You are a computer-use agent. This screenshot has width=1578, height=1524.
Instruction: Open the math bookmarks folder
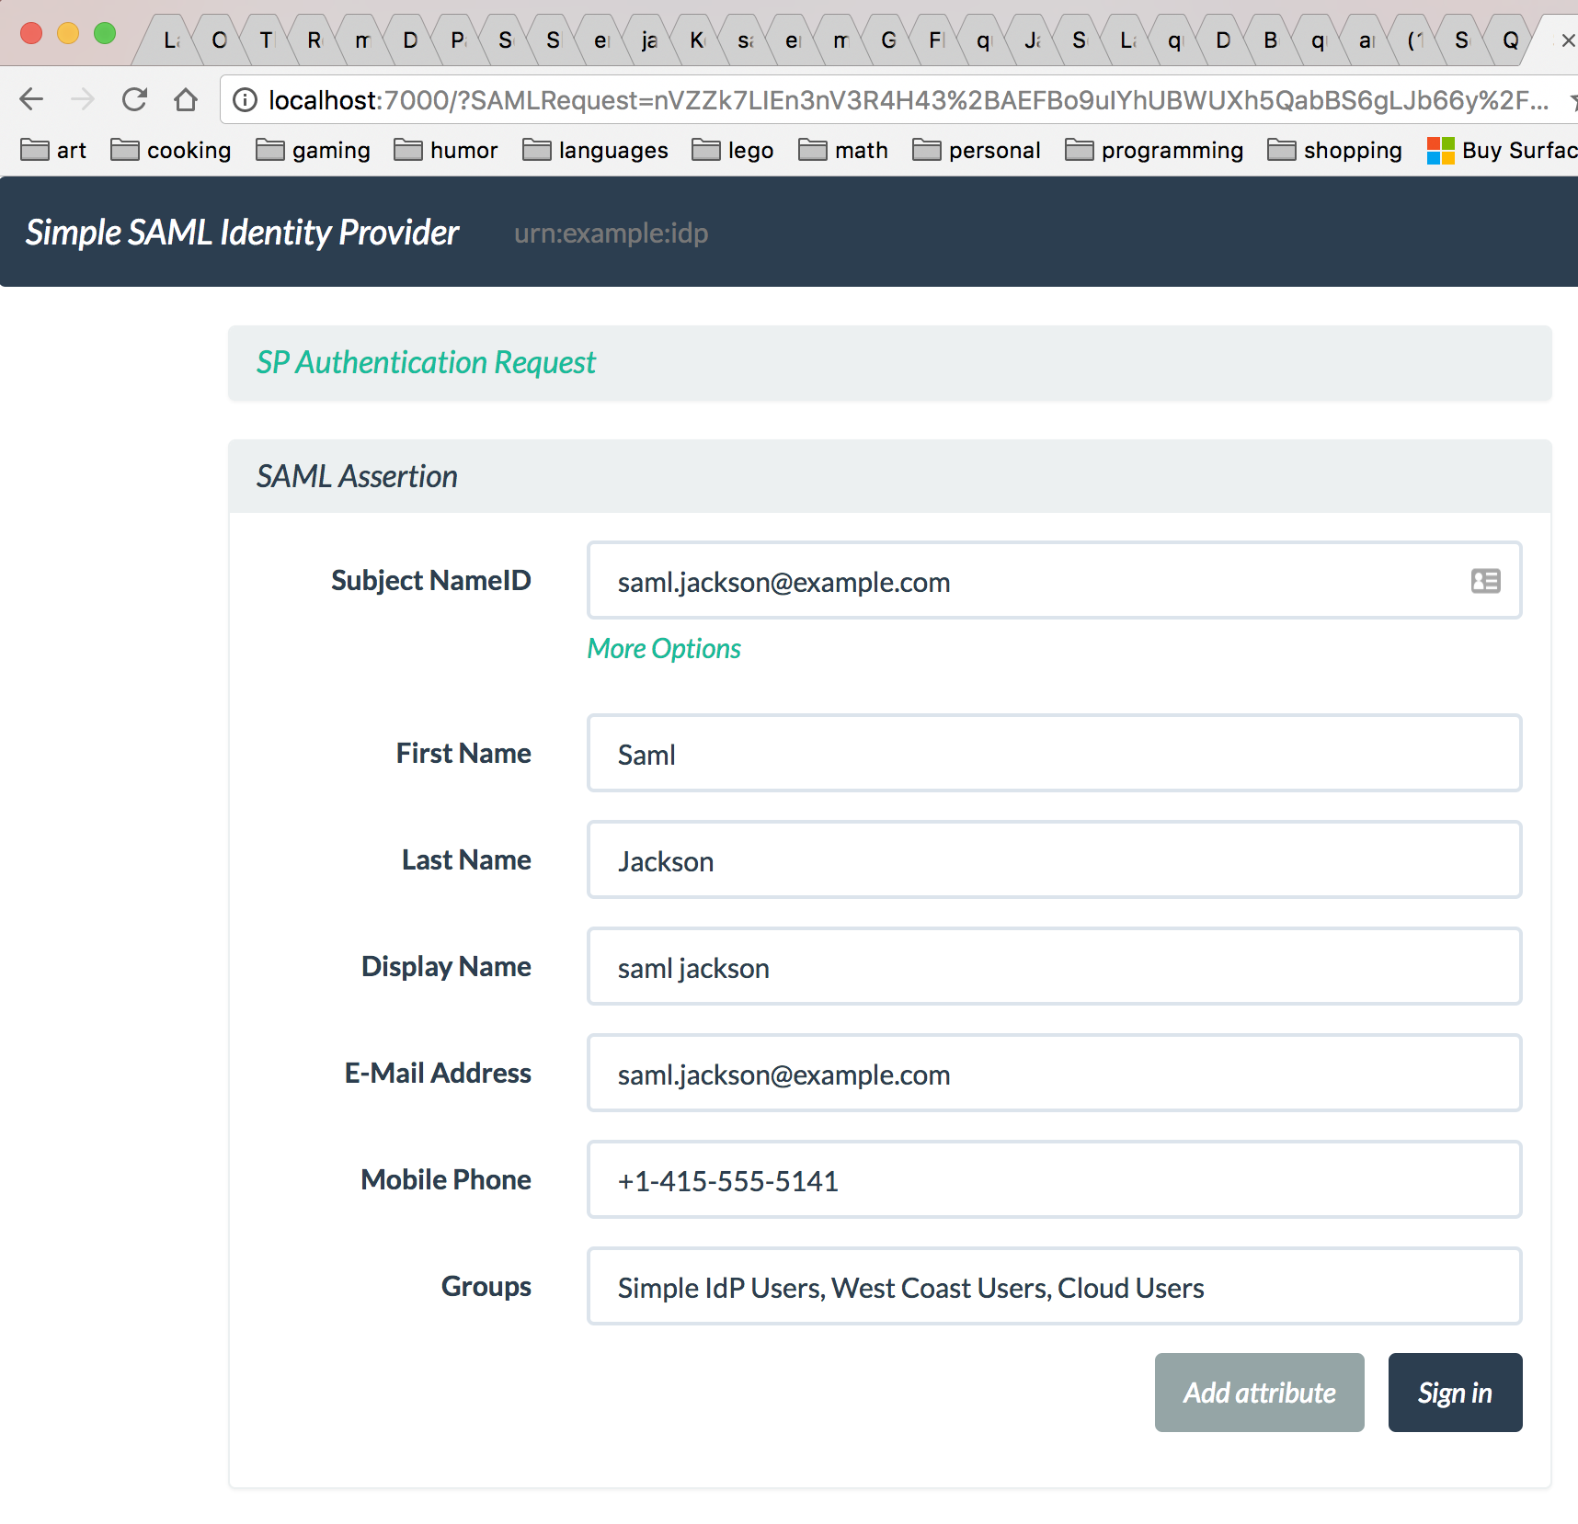pos(843,150)
